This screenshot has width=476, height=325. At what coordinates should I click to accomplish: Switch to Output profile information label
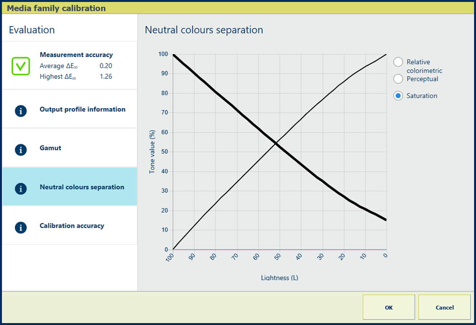[82, 110]
